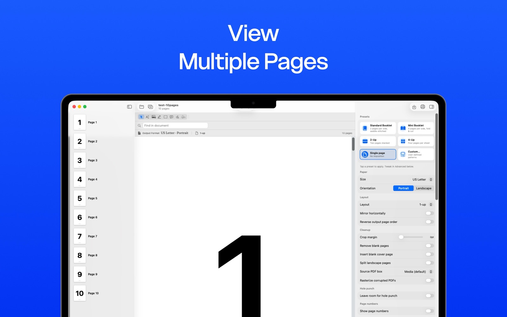507x317 pixels.
Task: Apply the Standard Booklet preset
Action: click(378, 128)
